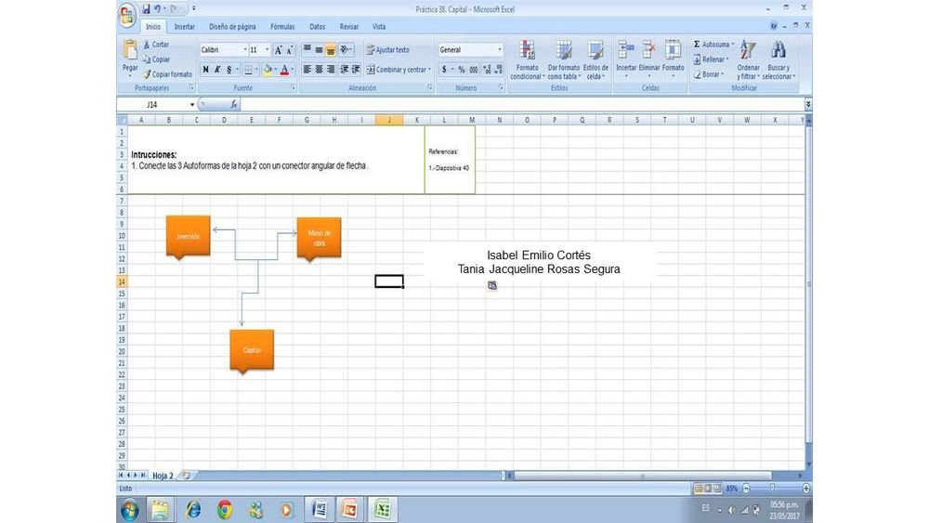
Task: Toggle Ajustar texto wrap option
Action: pos(387,50)
